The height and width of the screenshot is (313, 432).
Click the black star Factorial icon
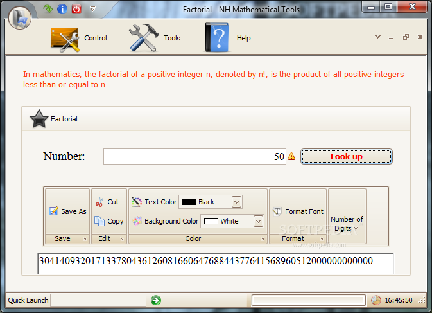pos(39,119)
